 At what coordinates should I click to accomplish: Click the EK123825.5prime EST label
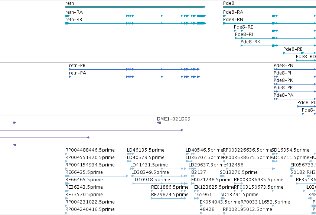[x=214, y=188]
